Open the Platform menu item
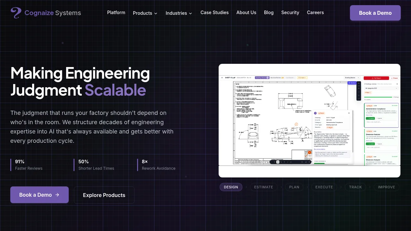 point(116,13)
